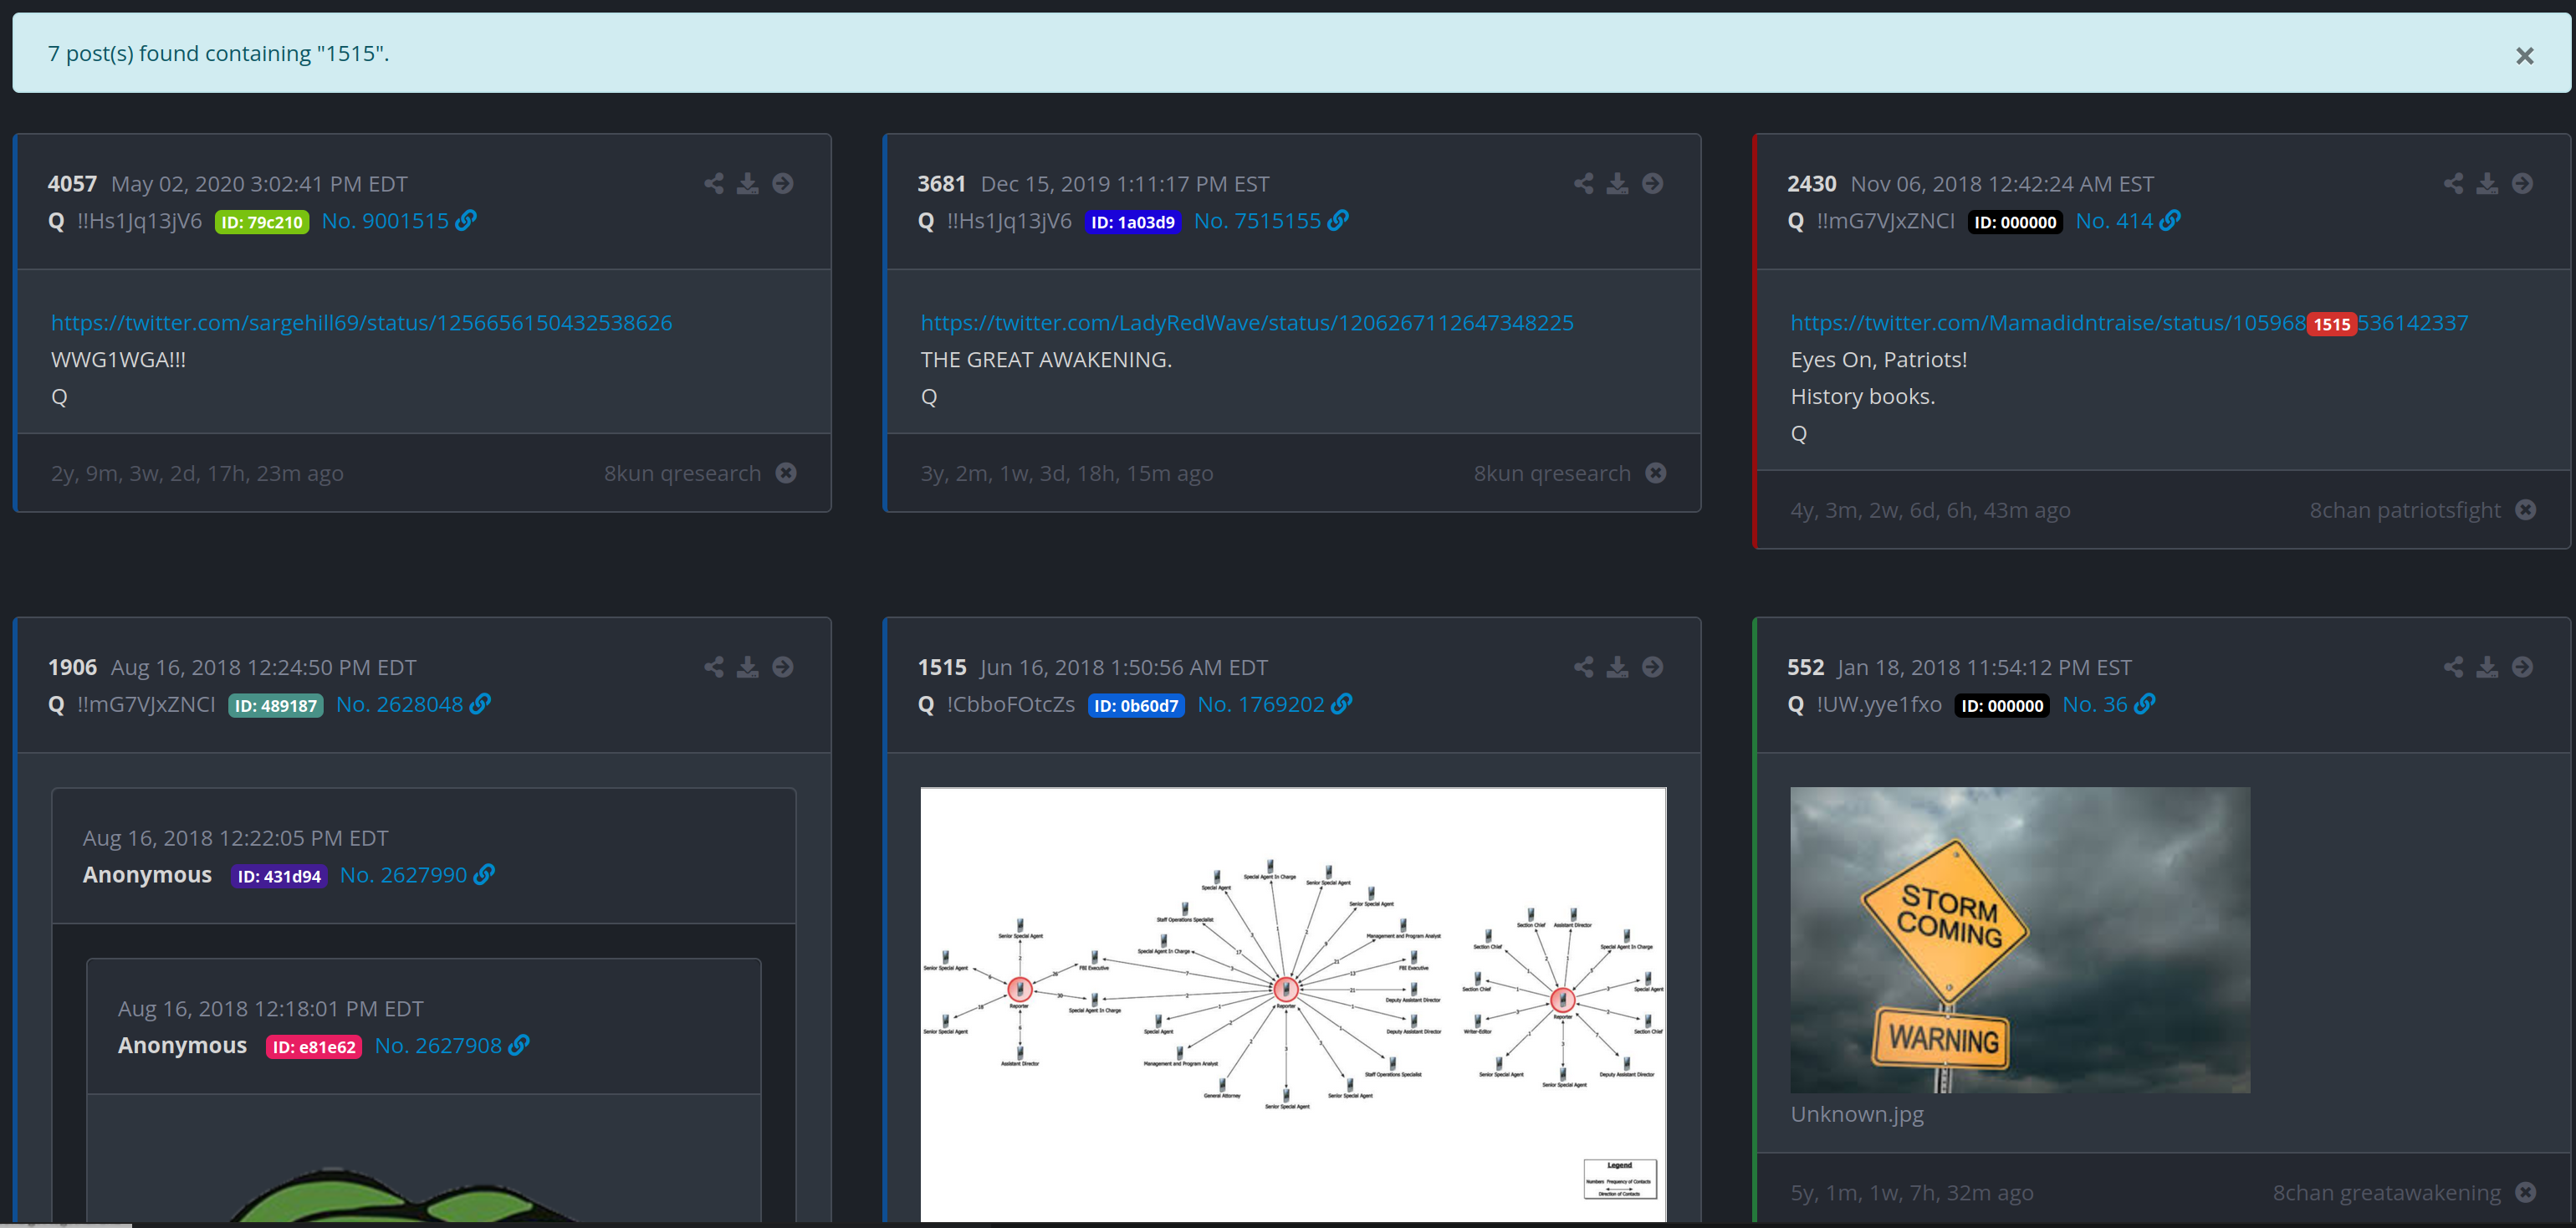Click ID badge 0b60d7
2576x1228 pixels.
click(1137, 706)
